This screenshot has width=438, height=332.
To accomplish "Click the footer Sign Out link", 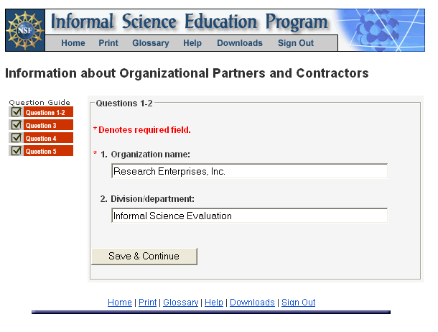I will click(298, 303).
